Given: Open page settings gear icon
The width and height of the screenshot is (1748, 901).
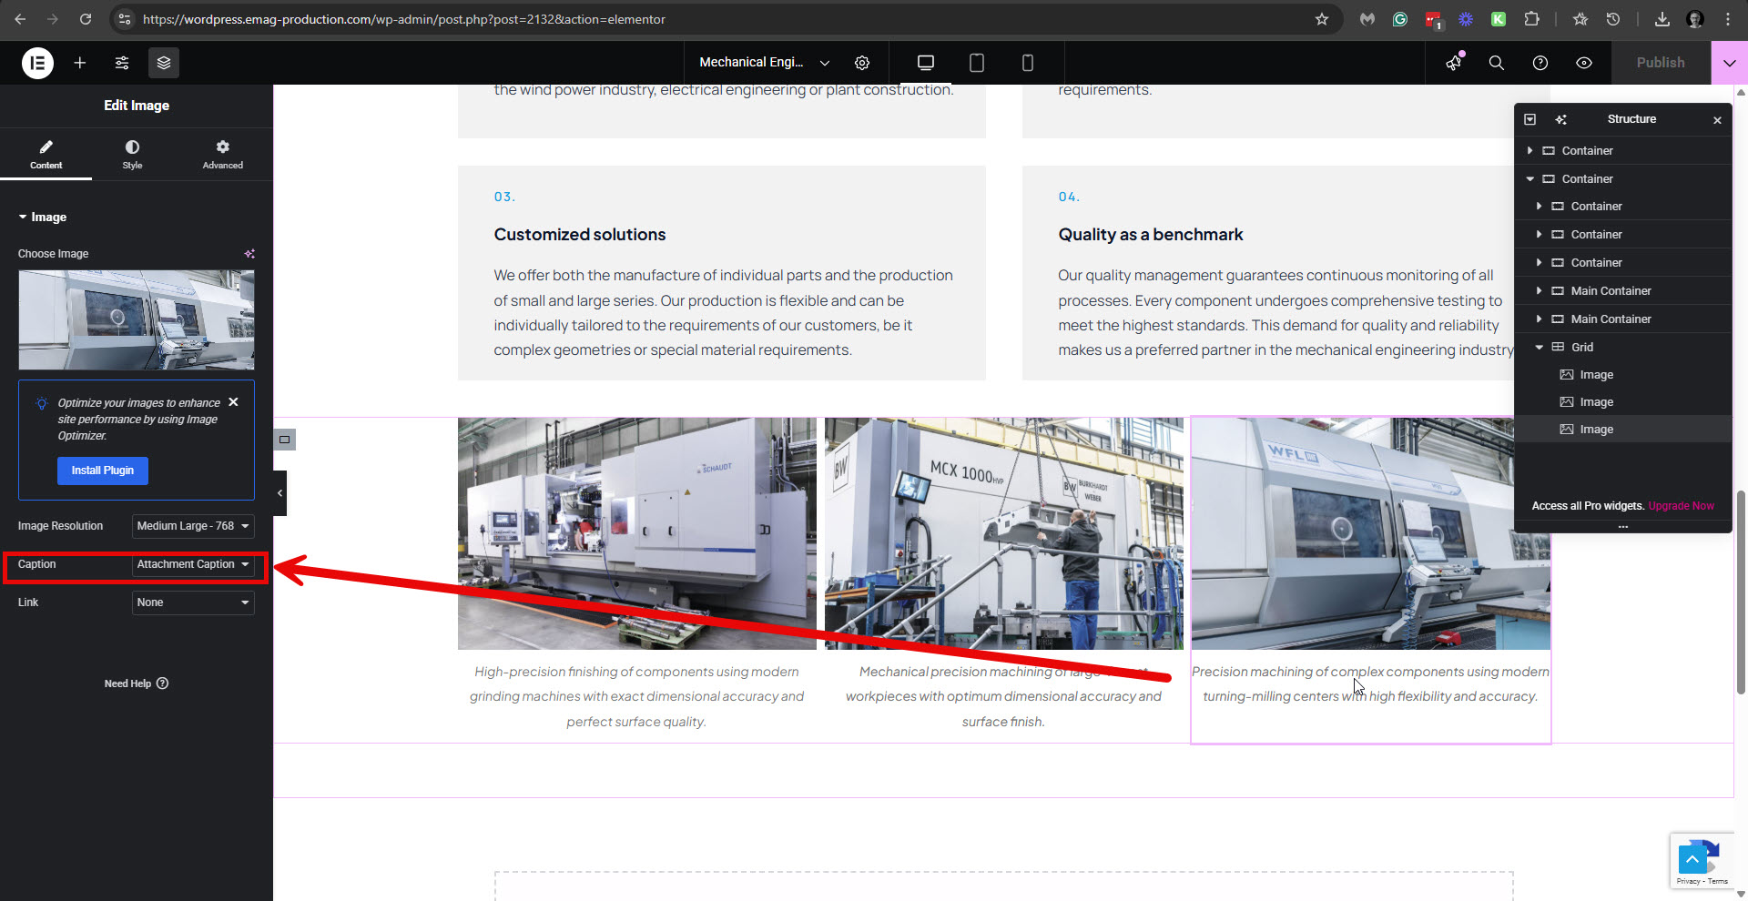Looking at the screenshot, I should pos(862,63).
